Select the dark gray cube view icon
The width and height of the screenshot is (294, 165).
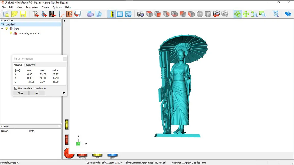tap(208, 14)
